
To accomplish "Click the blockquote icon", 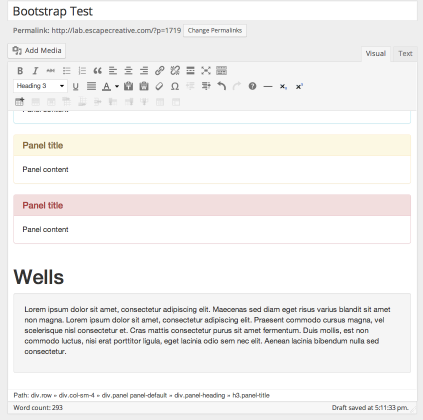I will click(x=97, y=70).
